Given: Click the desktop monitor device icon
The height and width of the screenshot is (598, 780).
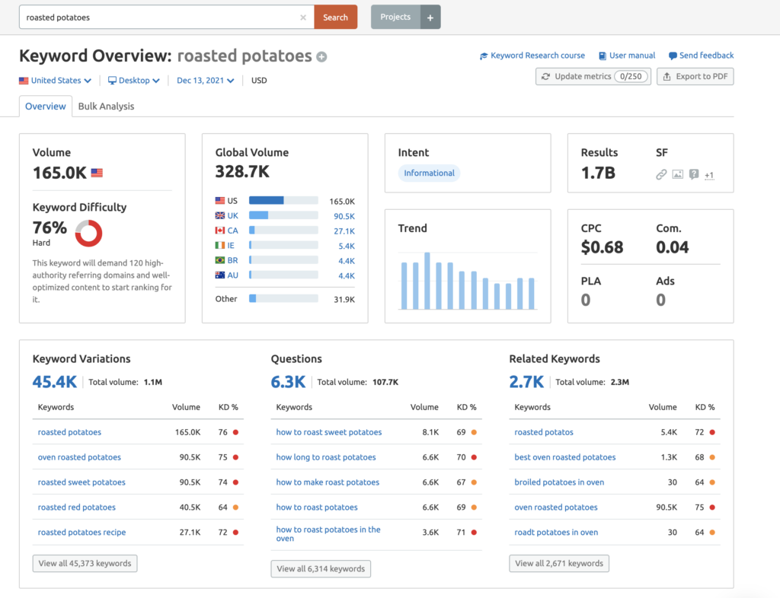Looking at the screenshot, I should (113, 81).
